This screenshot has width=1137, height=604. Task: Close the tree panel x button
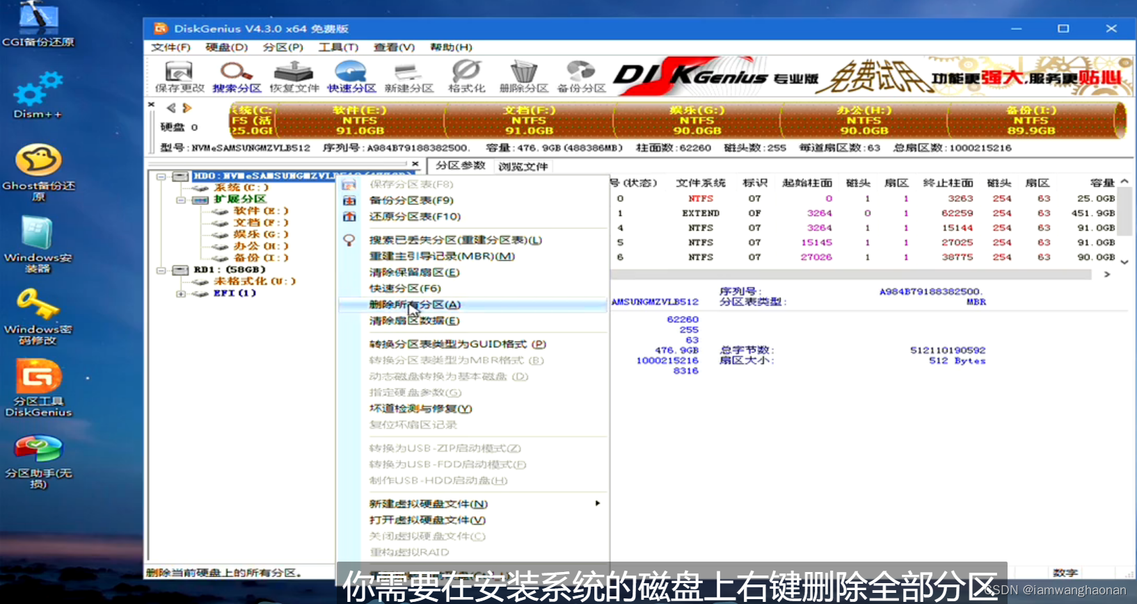coord(415,164)
